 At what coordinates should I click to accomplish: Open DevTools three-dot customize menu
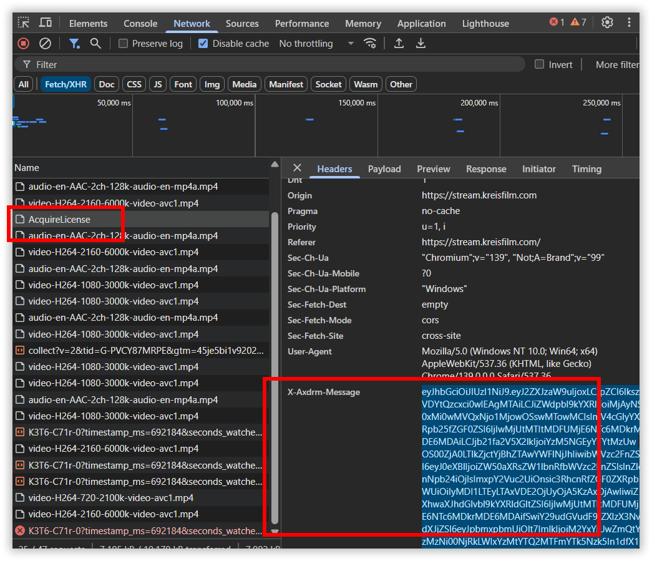629,22
